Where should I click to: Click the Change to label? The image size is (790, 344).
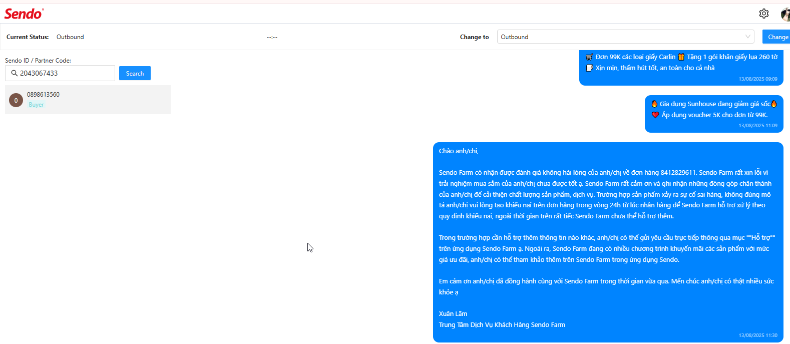(x=474, y=37)
